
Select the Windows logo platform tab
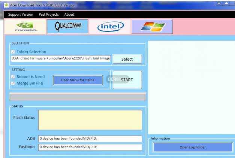pyautogui.click(x=152, y=27)
